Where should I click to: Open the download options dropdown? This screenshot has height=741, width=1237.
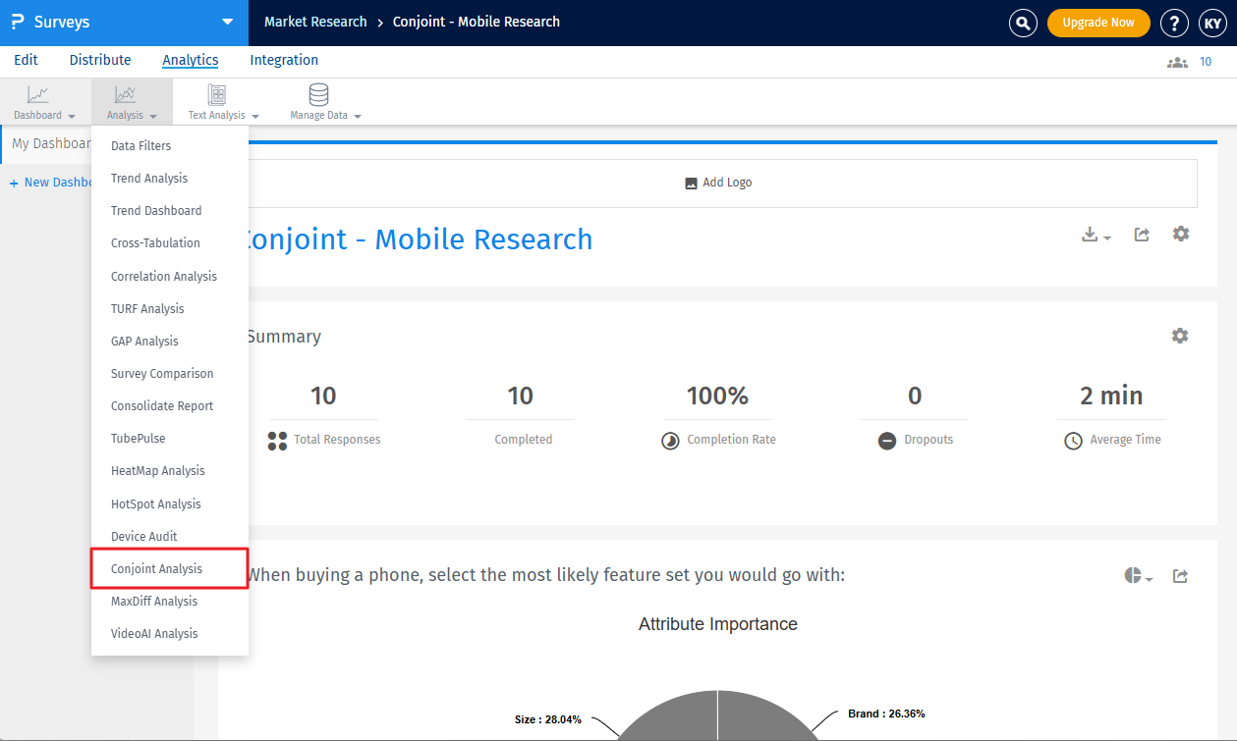(x=1096, y=236)
